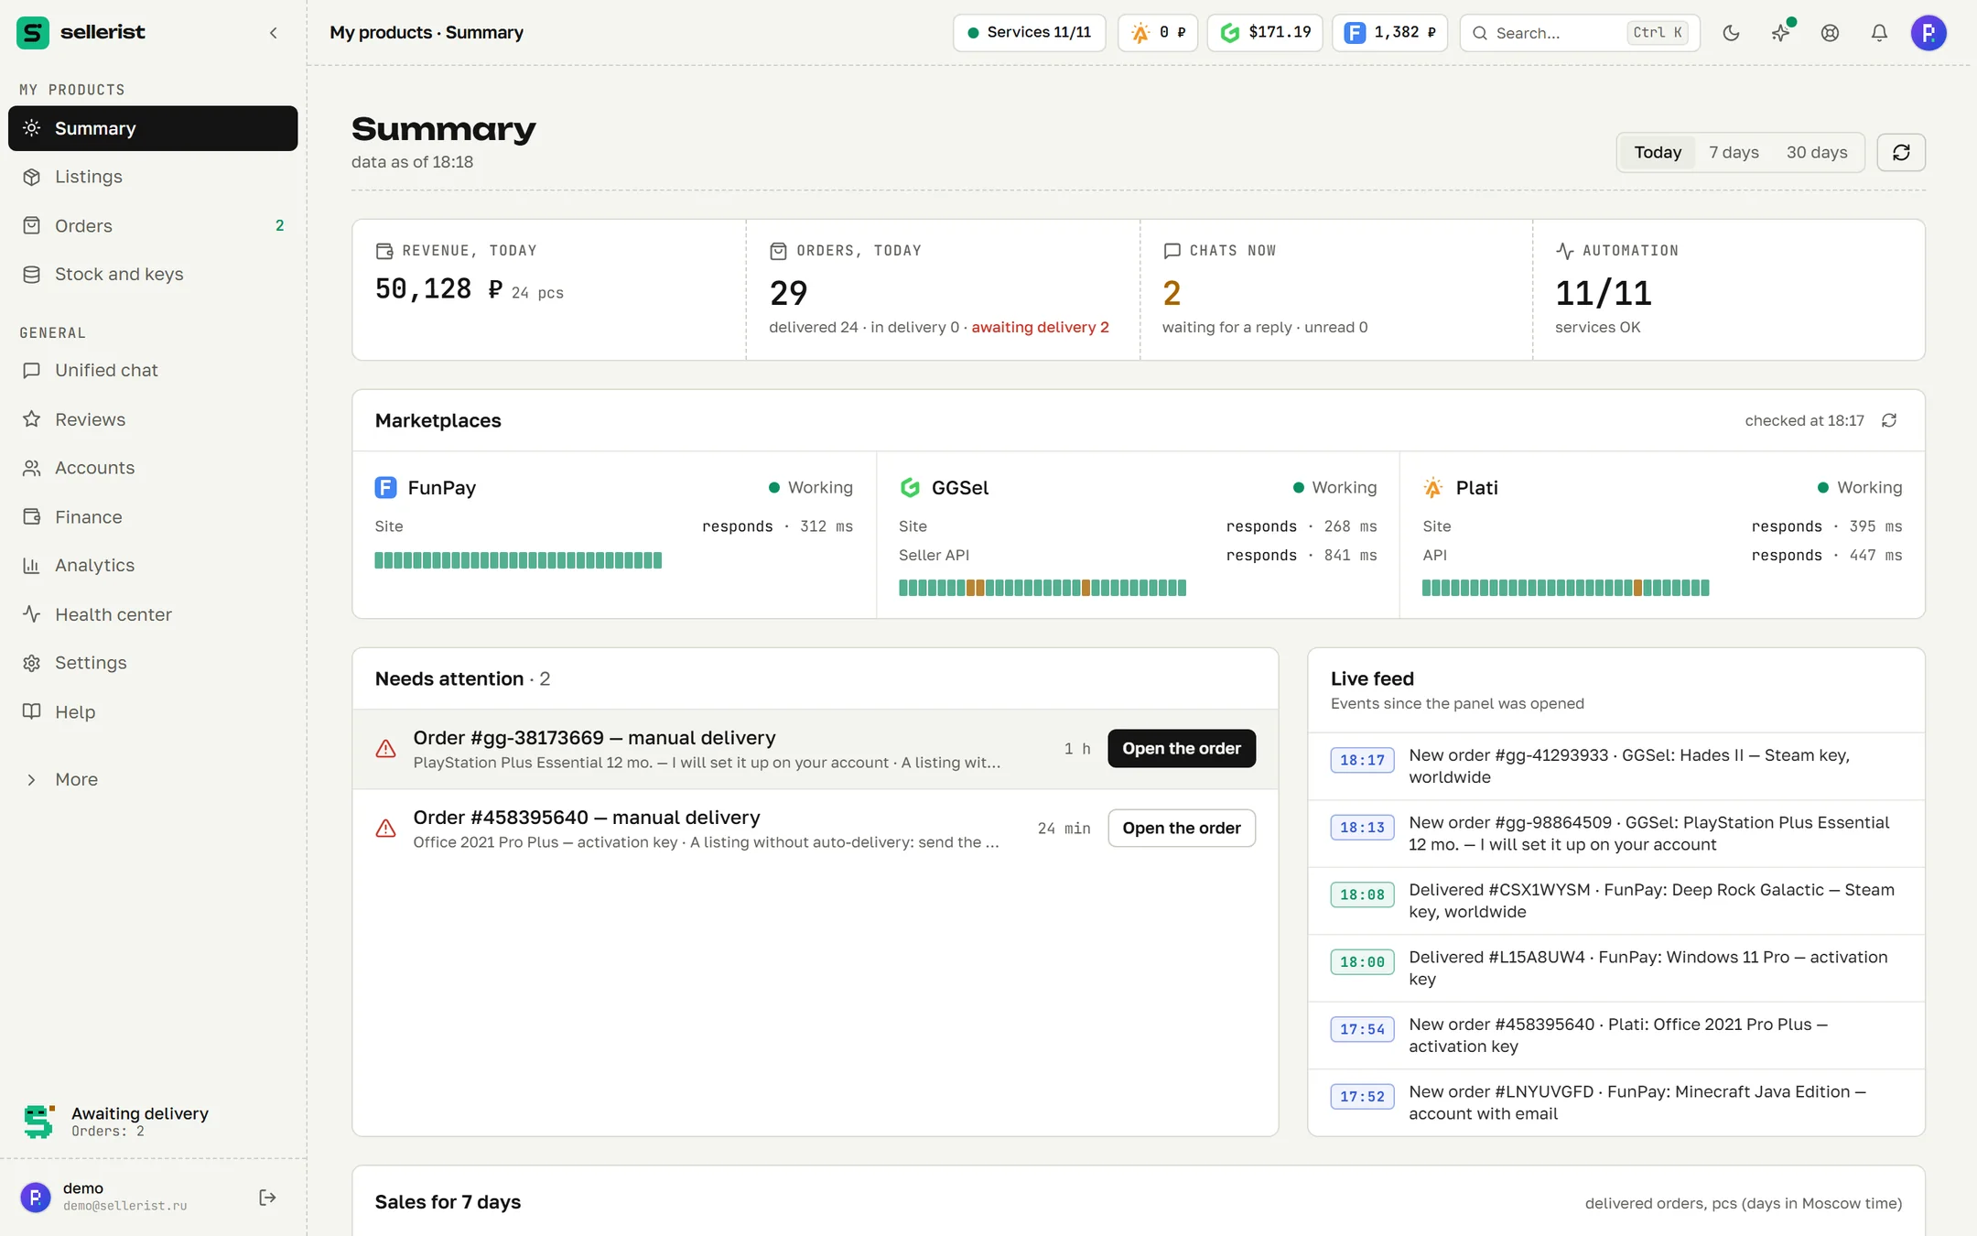Open Stock and keys section

(x=153, y=274)
